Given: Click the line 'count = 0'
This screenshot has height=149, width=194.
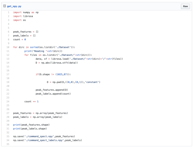Looking at the screenshot, I should pyautogui.click(x=19, y=39).
